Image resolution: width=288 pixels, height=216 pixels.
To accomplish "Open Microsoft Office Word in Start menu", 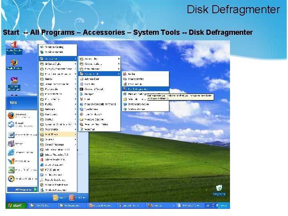I will point(22,135).
